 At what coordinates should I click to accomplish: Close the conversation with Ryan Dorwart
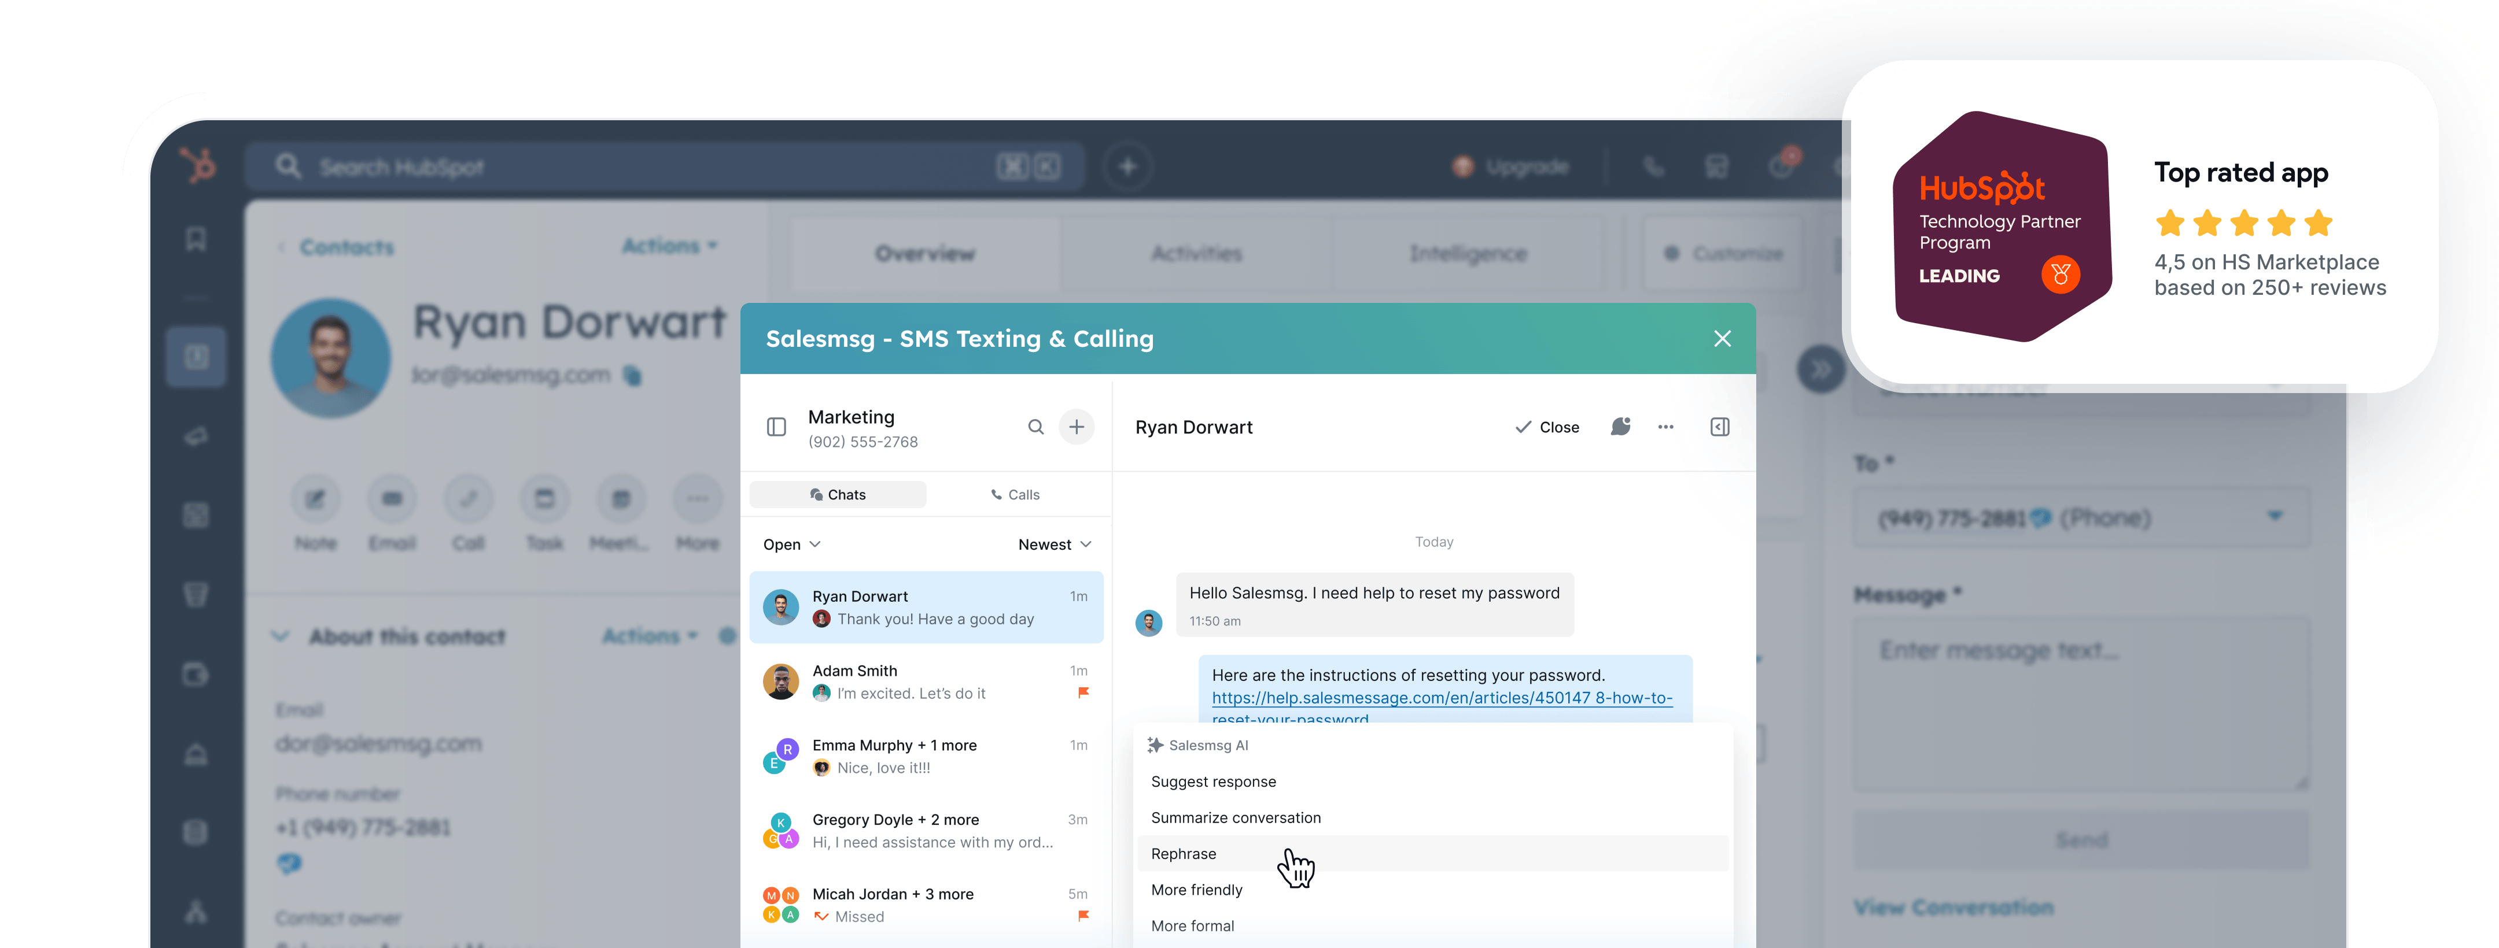click(x=1547, y=427)
